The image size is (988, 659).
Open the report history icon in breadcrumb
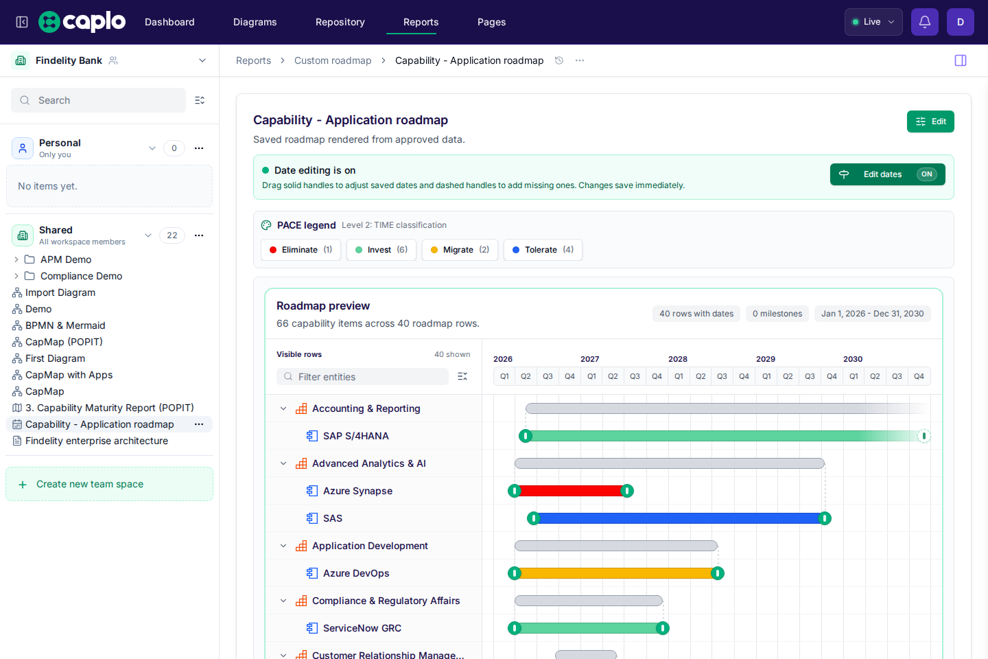(559, 60)
